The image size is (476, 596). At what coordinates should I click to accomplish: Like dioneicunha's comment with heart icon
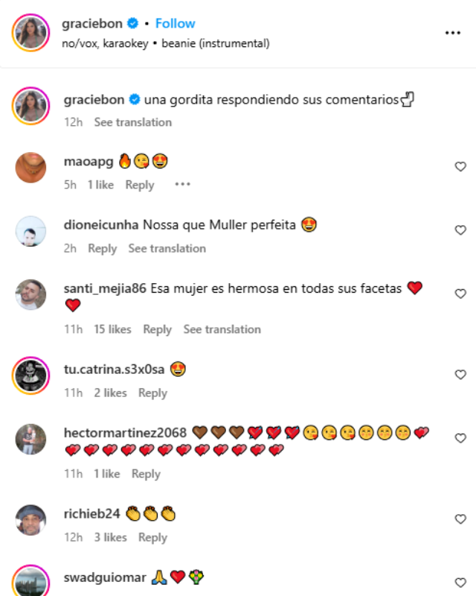(460, 230)
